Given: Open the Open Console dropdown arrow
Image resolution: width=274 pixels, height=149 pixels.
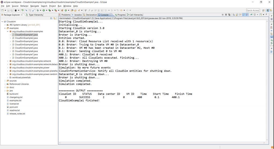Looking at the screenshot, I should point(264,15).
